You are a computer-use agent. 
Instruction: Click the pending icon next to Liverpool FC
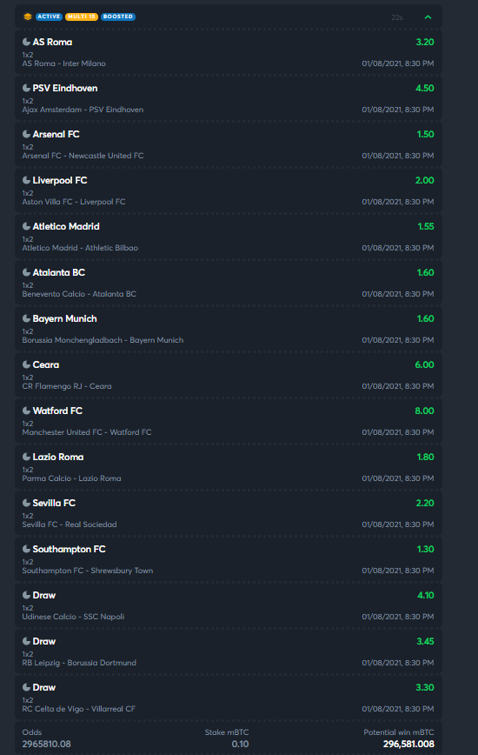click(26, 180)
